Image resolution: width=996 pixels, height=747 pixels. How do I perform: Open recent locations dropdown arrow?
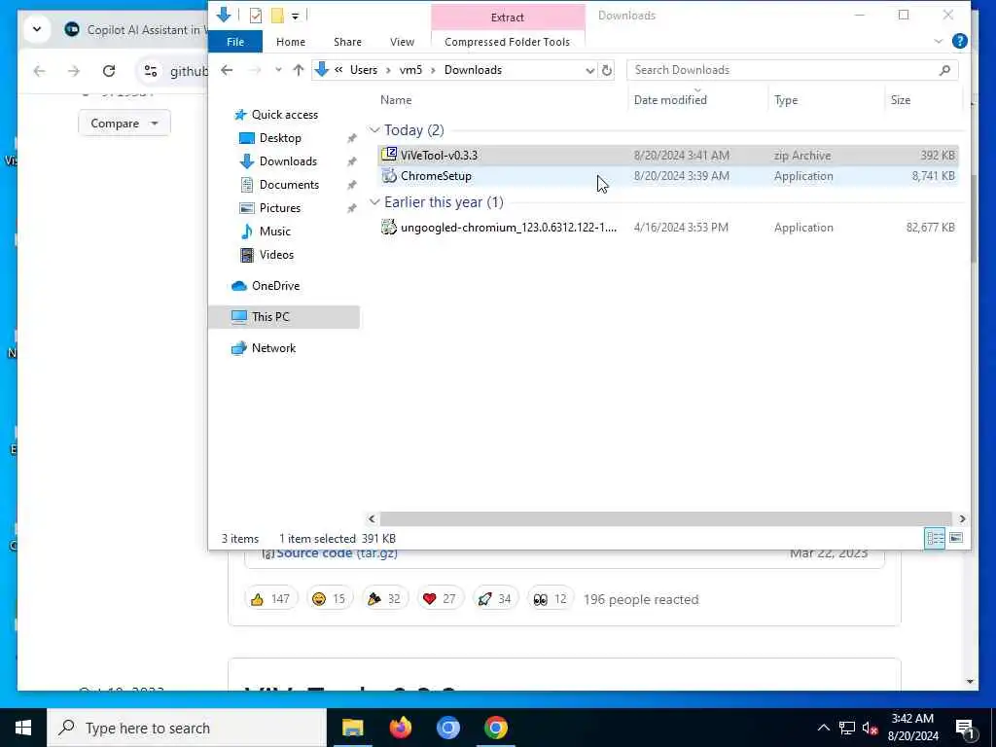pos(278,70)
